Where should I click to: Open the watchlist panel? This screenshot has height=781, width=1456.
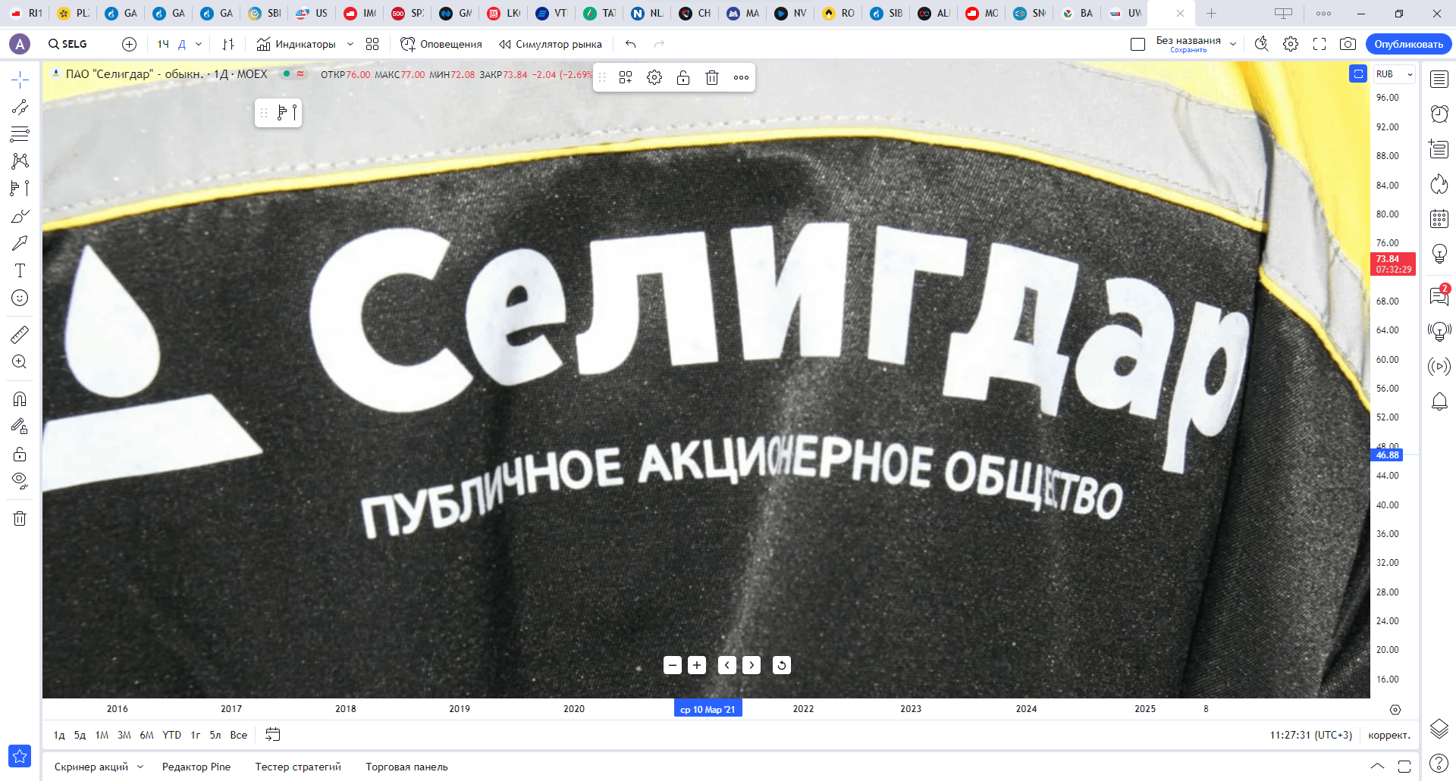coord(1439,80)
